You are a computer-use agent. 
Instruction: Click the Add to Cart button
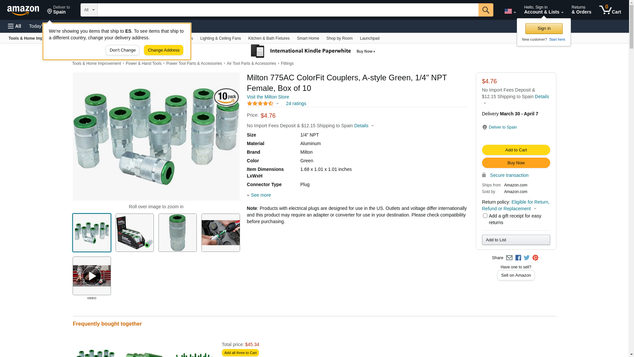(x=516, y=150)
